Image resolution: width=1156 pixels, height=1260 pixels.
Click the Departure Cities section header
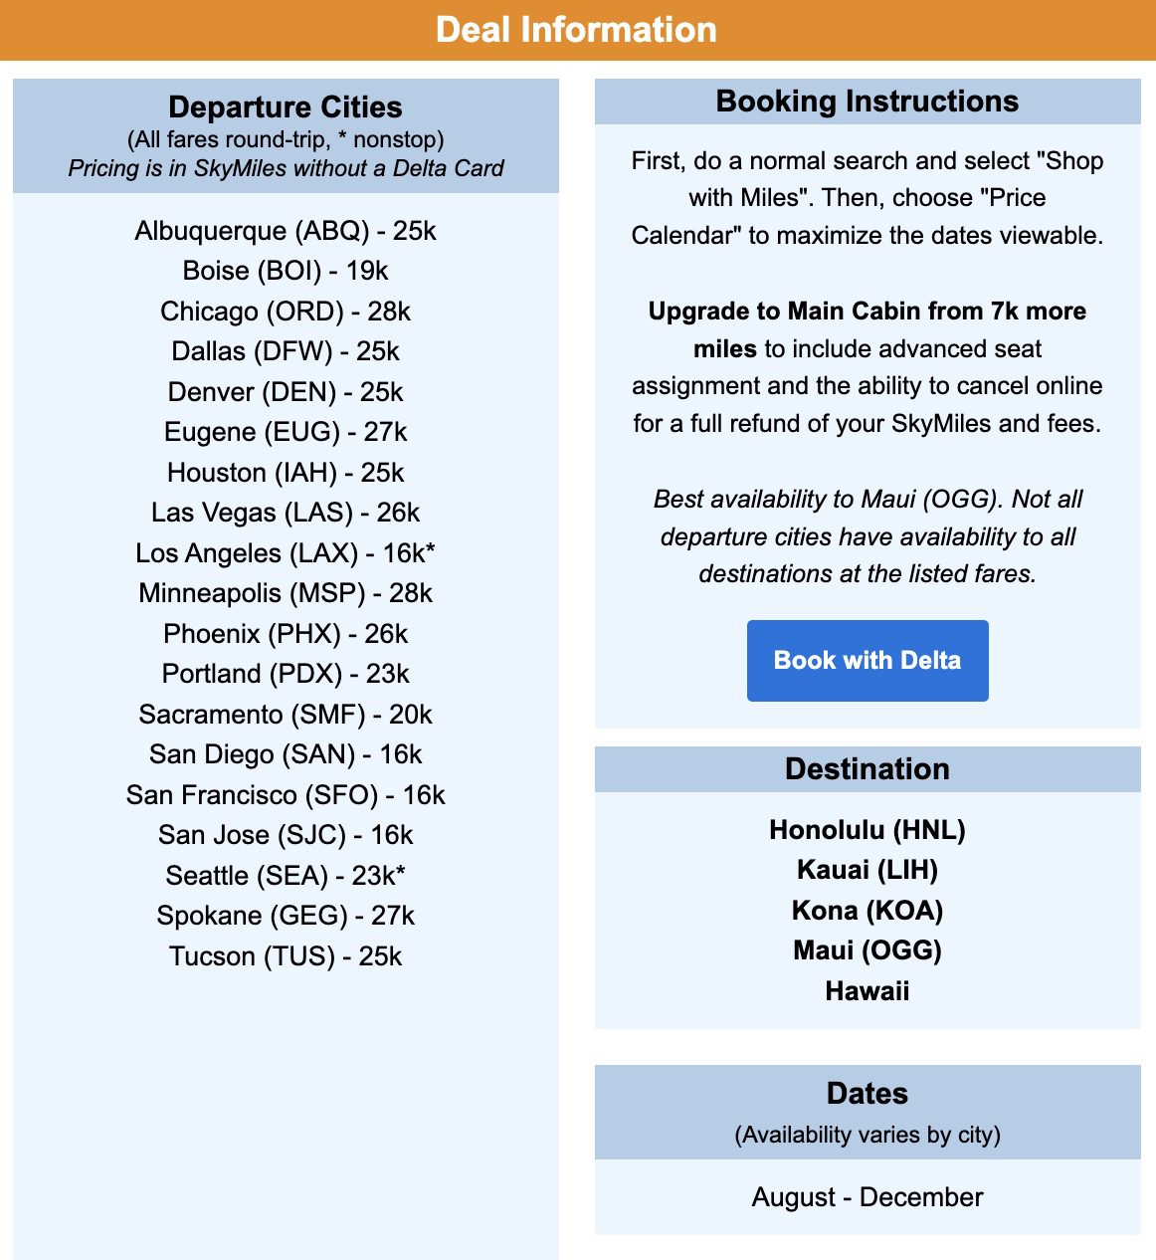coord(286,107)
